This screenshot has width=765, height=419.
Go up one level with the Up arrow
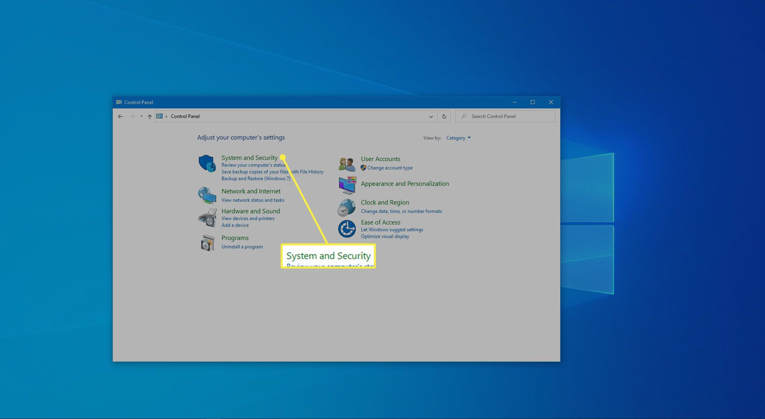pyautogui.click(x=150, y=116)
